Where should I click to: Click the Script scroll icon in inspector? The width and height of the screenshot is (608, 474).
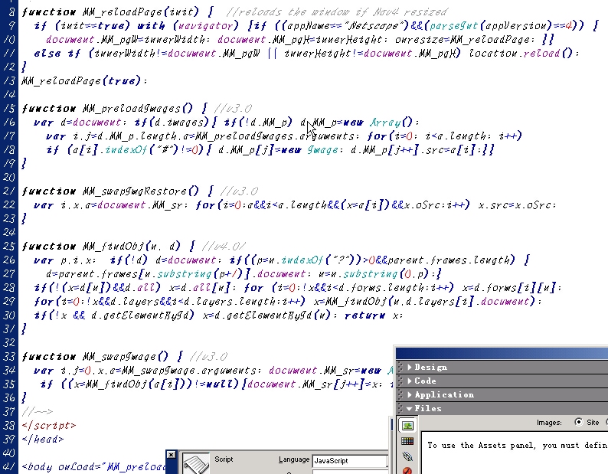click(x=196, y=464)
